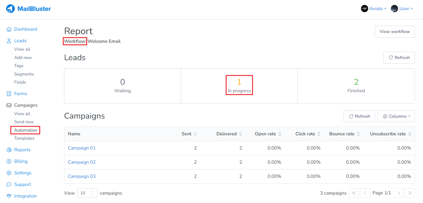
Task: Click the View workflow button
Action: tap(395, 32)
